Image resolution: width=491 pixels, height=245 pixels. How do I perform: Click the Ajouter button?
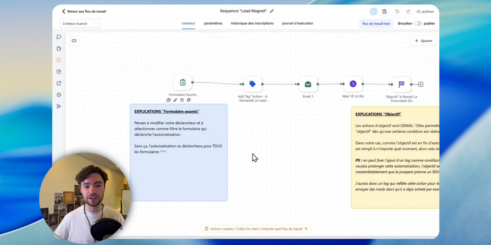pos(423,41)
